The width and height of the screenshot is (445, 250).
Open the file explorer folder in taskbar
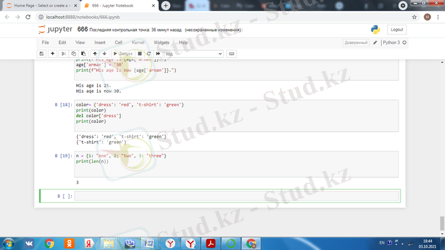coord(108,243)
